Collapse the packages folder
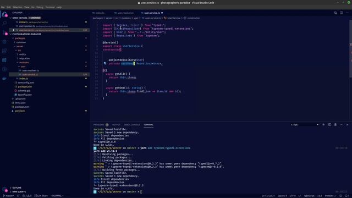352x198 pixels. 20,38
